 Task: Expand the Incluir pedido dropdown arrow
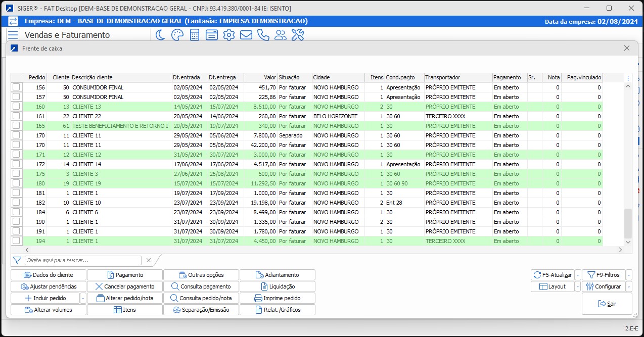(x=83, y=298)
